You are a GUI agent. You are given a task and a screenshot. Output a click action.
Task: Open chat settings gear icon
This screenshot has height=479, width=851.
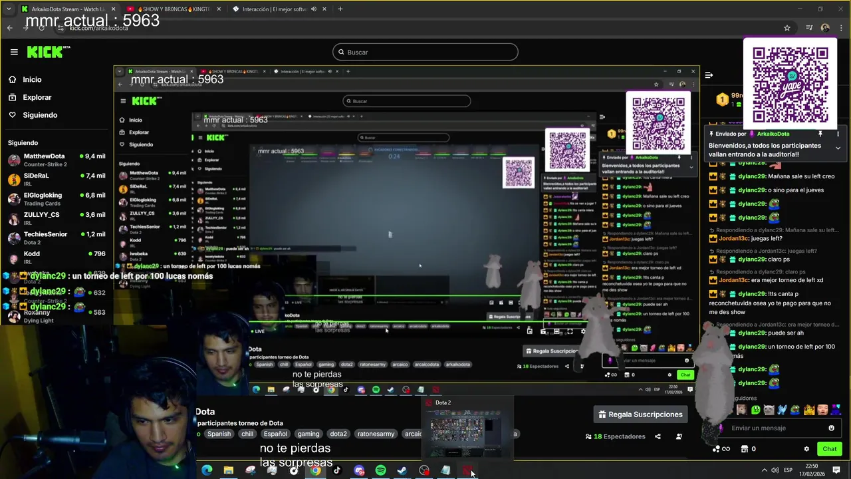click(806, 449)
